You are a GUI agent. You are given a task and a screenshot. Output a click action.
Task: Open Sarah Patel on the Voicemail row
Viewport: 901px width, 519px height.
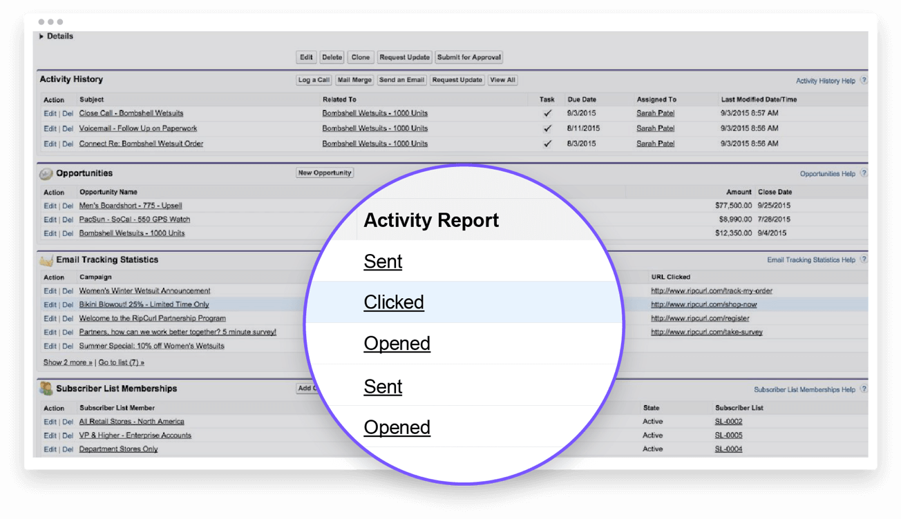pos(655,128)
